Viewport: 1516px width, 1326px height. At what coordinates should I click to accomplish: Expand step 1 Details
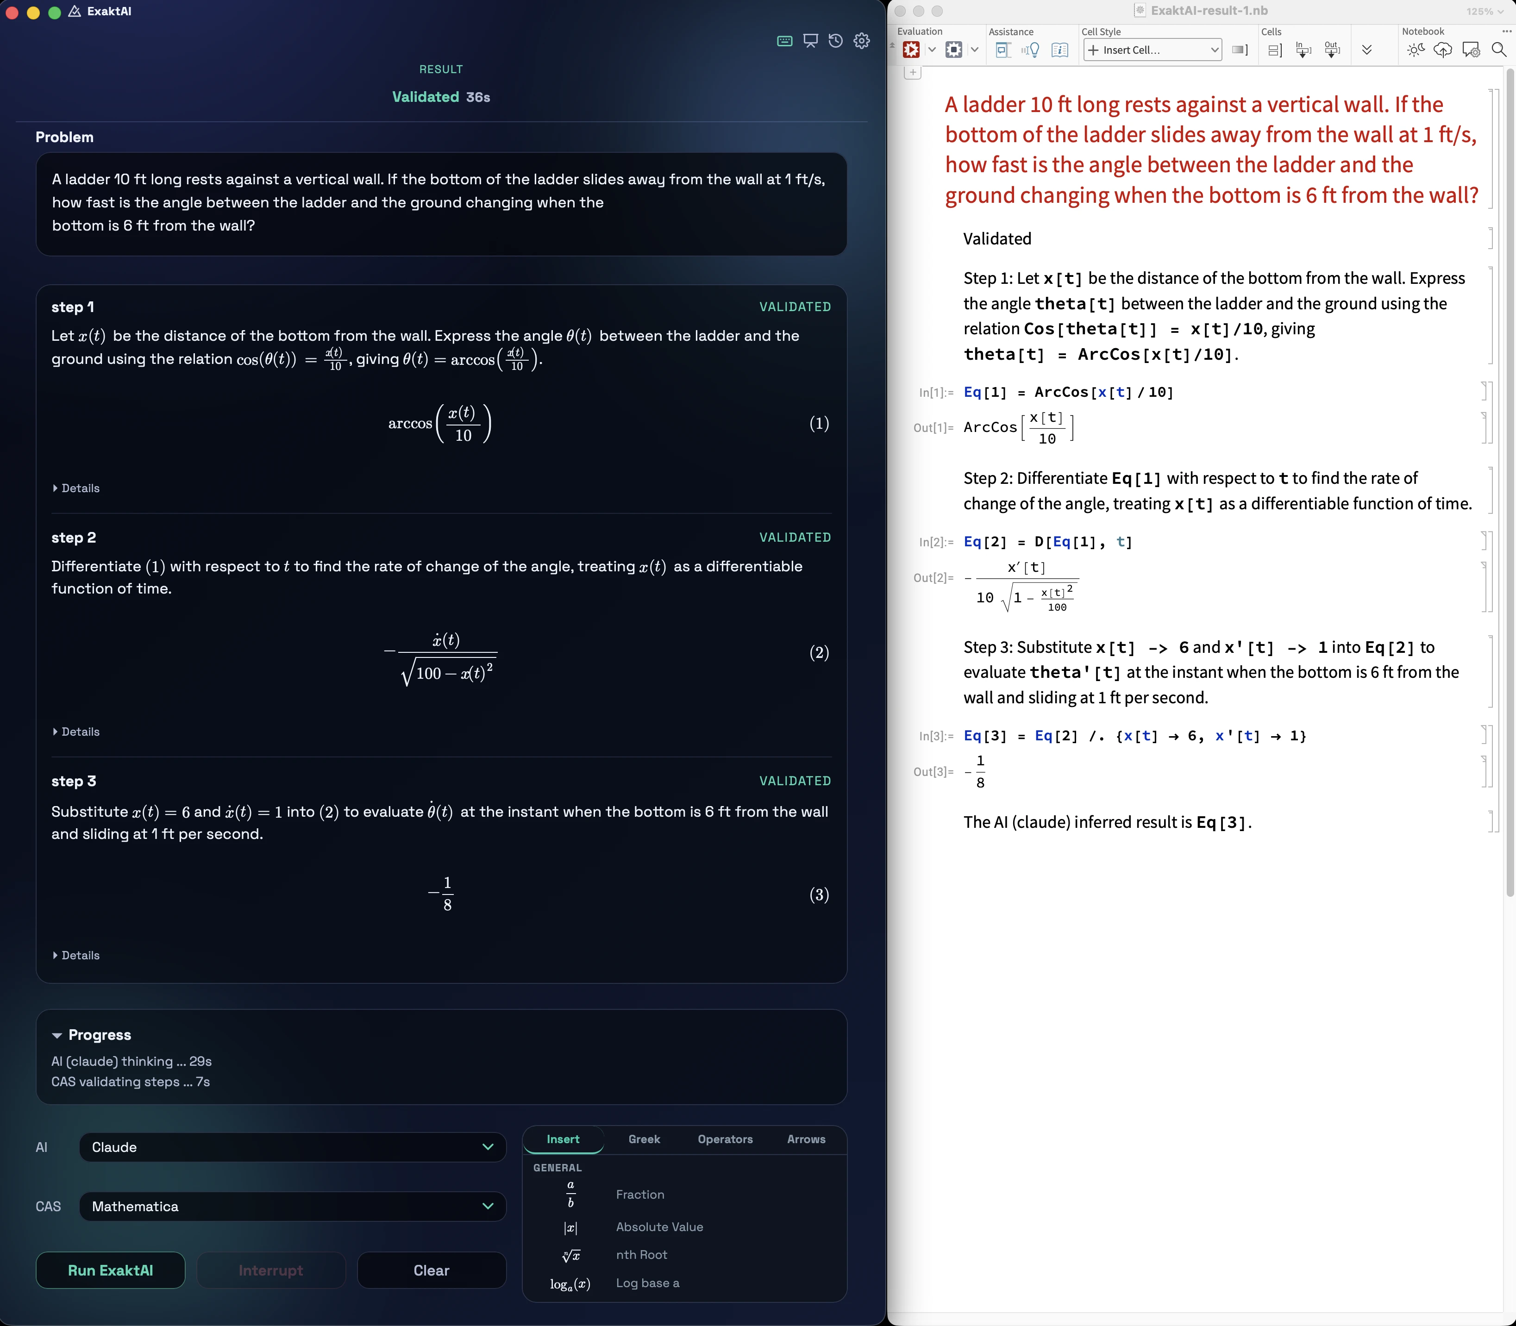pos(76,488)
